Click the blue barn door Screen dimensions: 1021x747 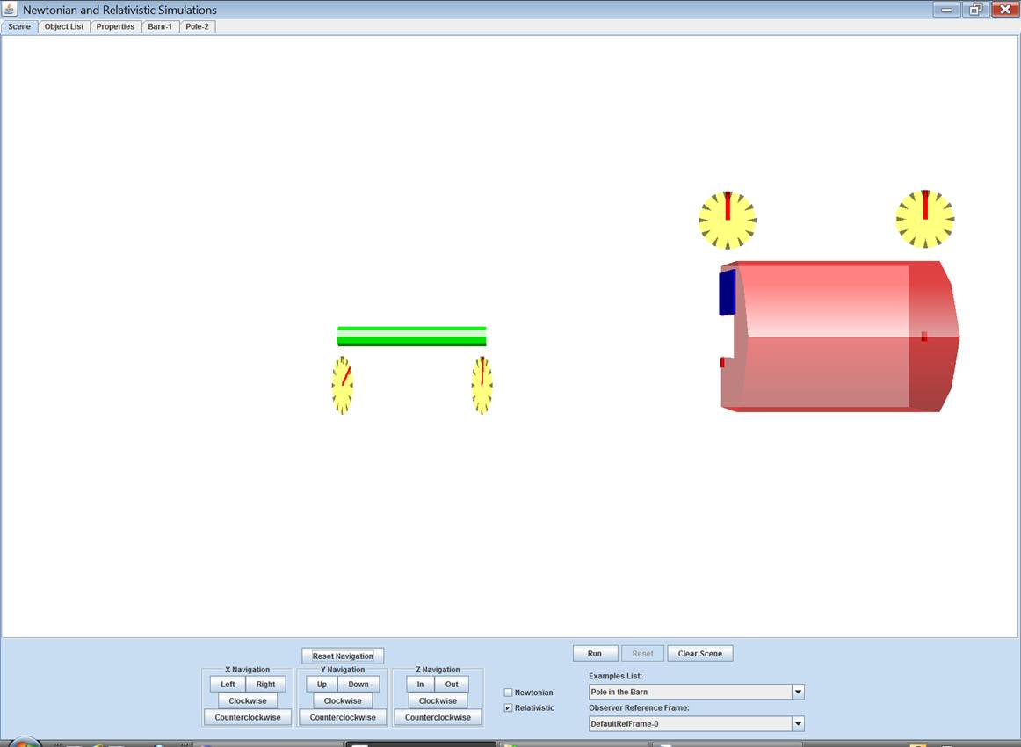pos(727,293)
